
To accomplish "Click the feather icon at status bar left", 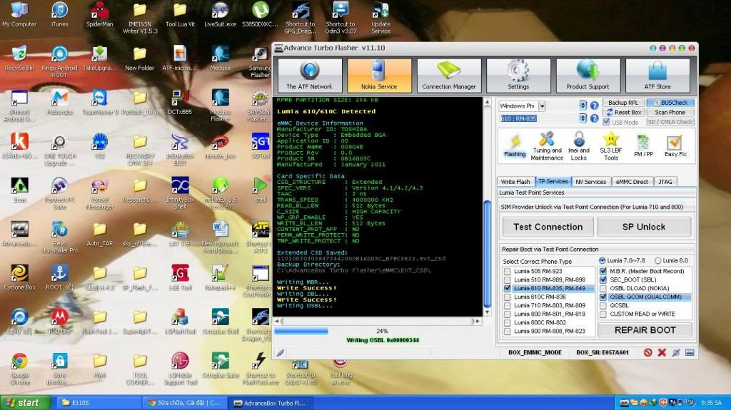I will pos(280,353).
